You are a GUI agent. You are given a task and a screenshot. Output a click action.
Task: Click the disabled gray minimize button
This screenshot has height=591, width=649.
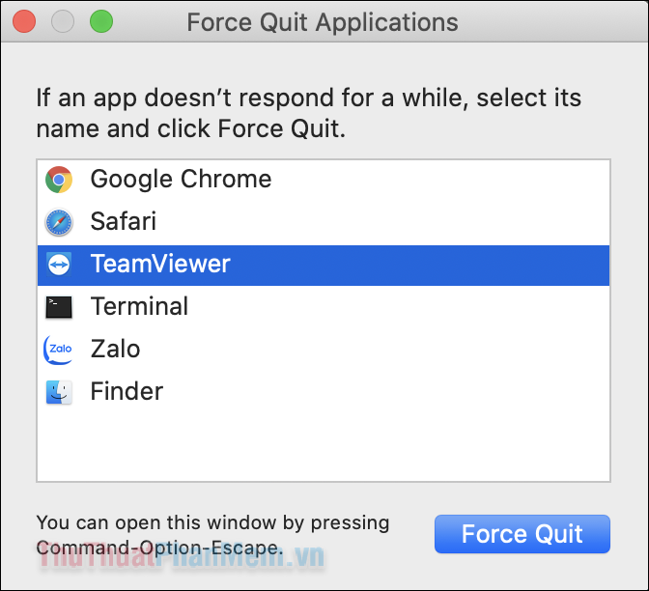click(63, 21)
